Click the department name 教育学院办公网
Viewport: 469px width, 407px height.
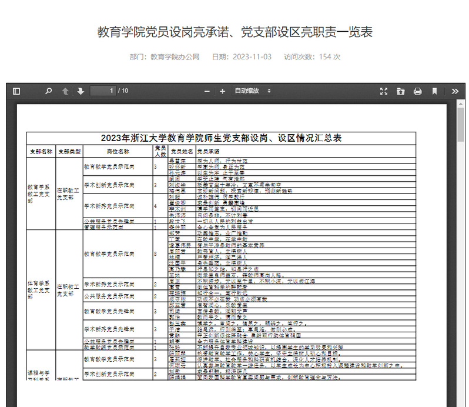[175, 57]
